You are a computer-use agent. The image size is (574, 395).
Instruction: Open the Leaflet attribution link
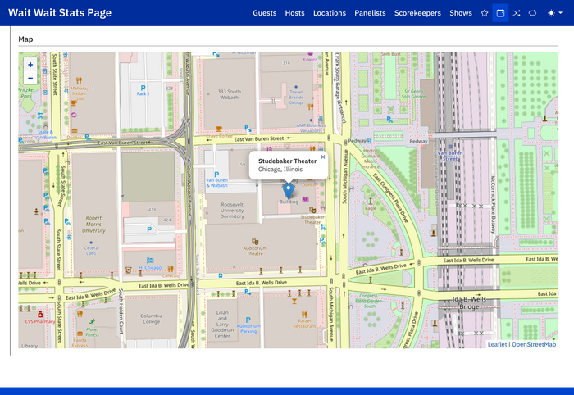497,344
